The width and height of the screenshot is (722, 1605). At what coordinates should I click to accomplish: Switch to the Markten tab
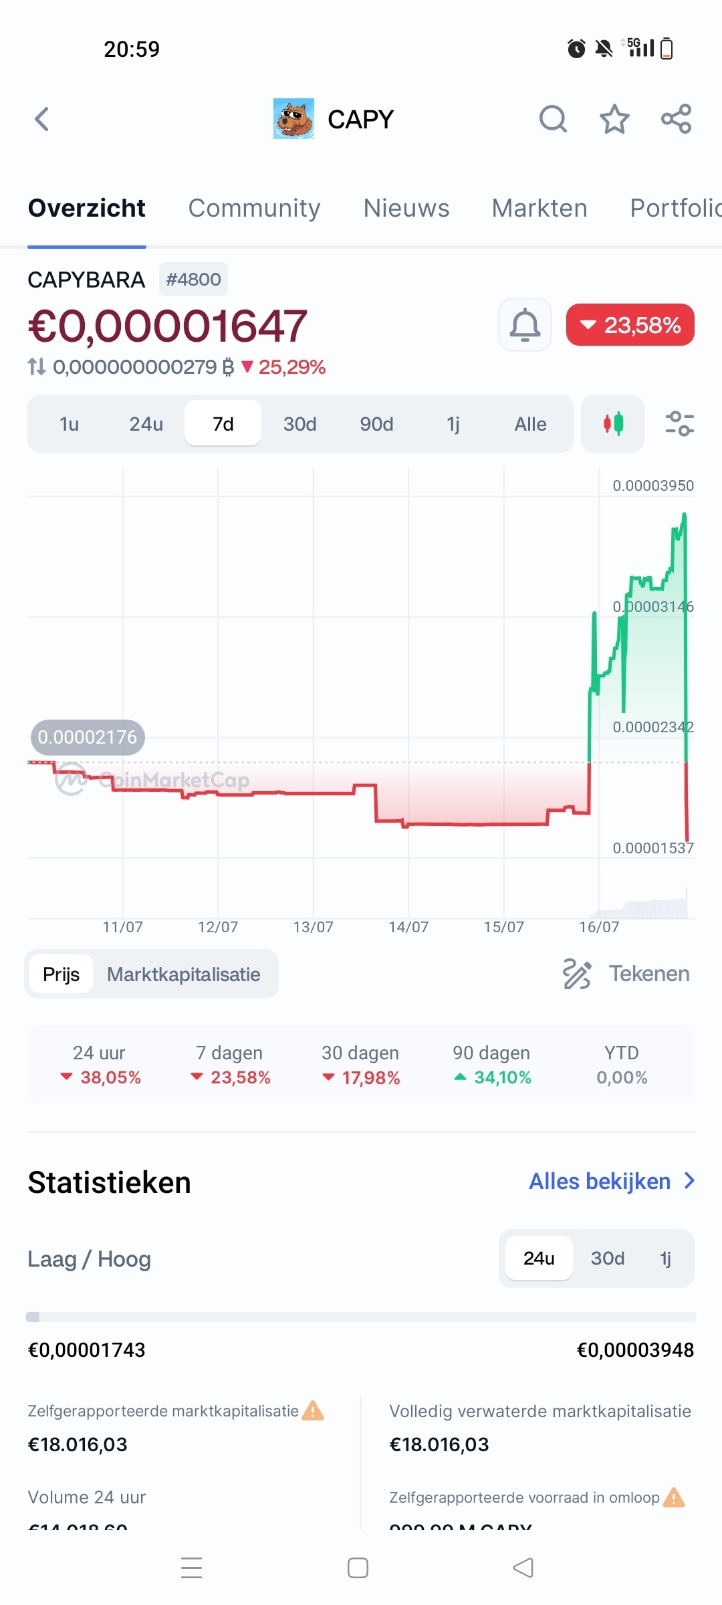tap(539, 208)
